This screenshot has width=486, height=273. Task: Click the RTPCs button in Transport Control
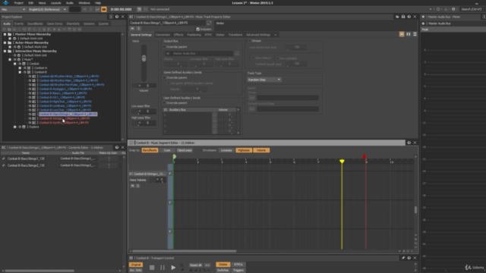tap(238, 265)
